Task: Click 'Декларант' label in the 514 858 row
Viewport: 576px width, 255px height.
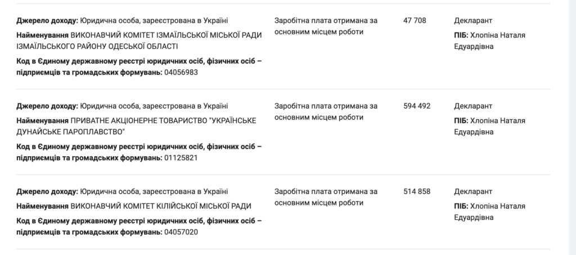Action: [473, 192]
